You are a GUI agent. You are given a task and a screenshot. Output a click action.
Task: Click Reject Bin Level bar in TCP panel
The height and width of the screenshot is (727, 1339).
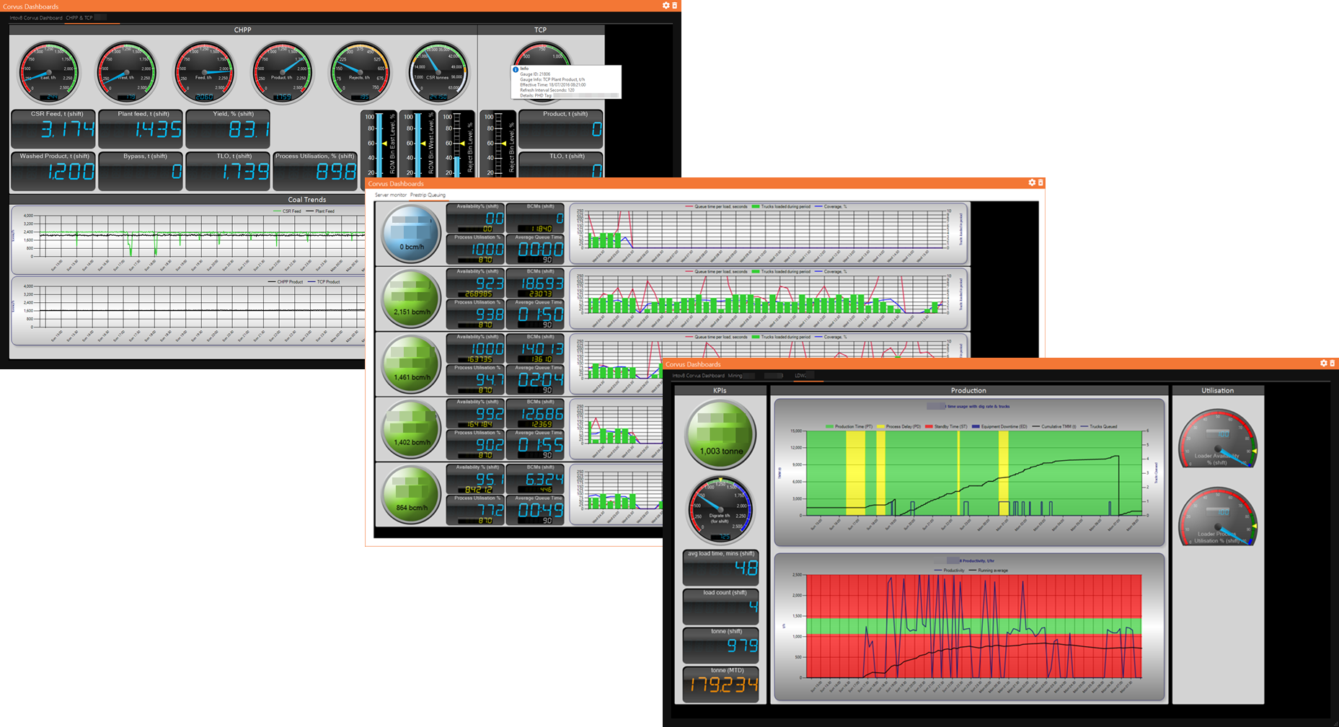coord(498,144)
